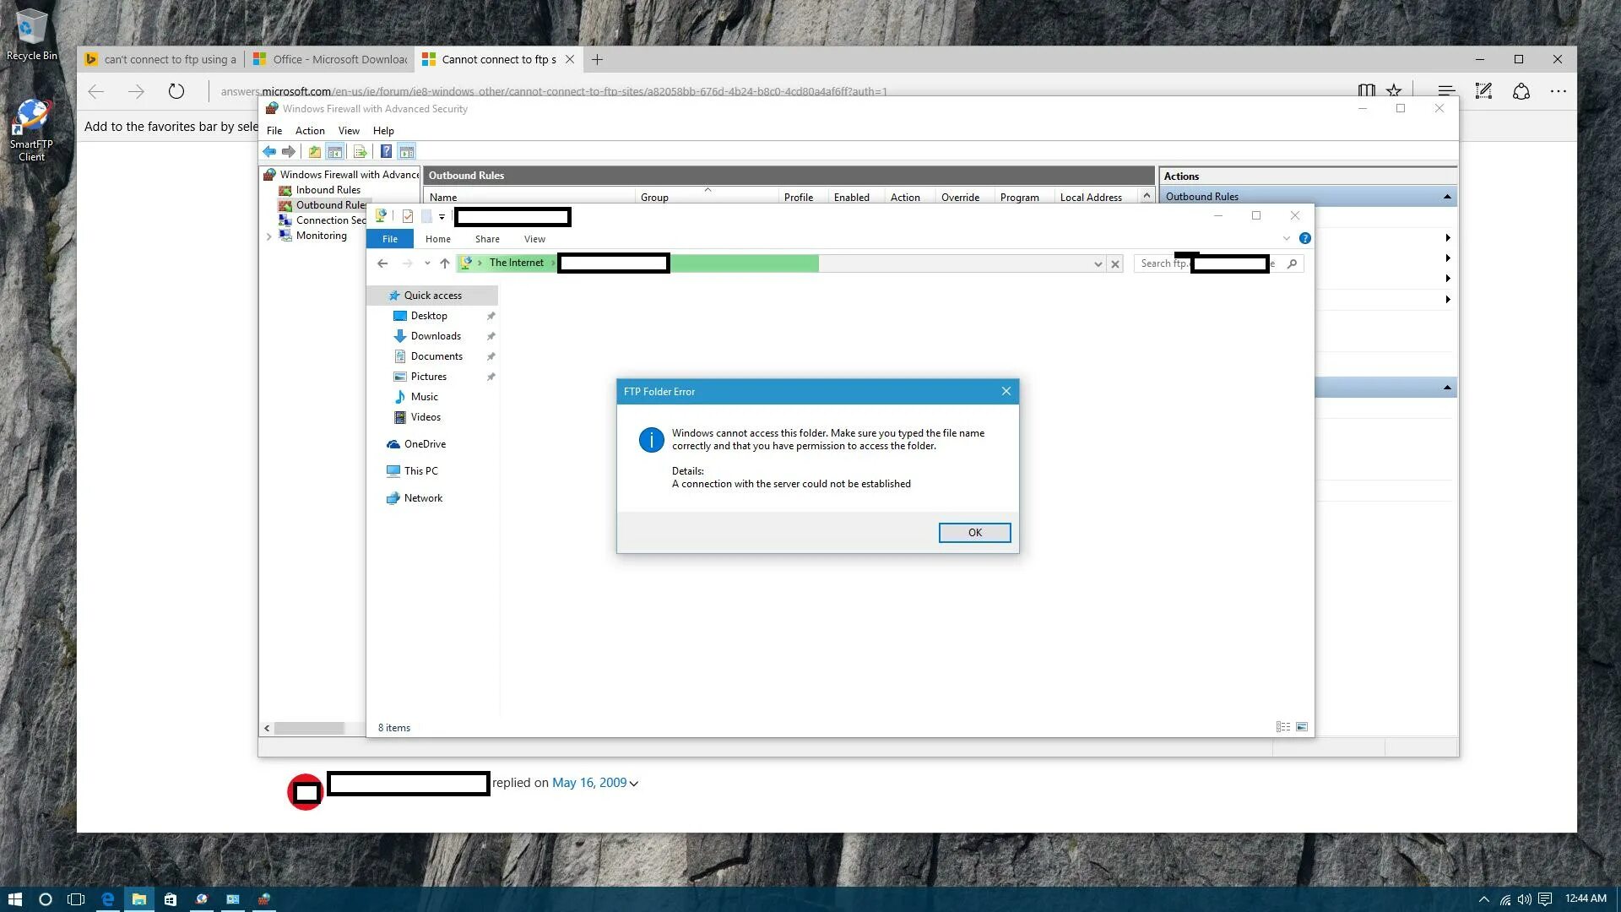The height and width of the screenshot is (912, 1621).
Task: Click the Up One Level folder icon
Action: (x=314, y=152)
